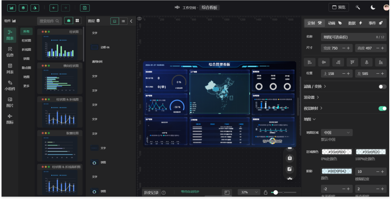Increase the 宽度 width value
The width and height of the screenshot is (391, 200).
pyautogui.click(x=348, y=48)
